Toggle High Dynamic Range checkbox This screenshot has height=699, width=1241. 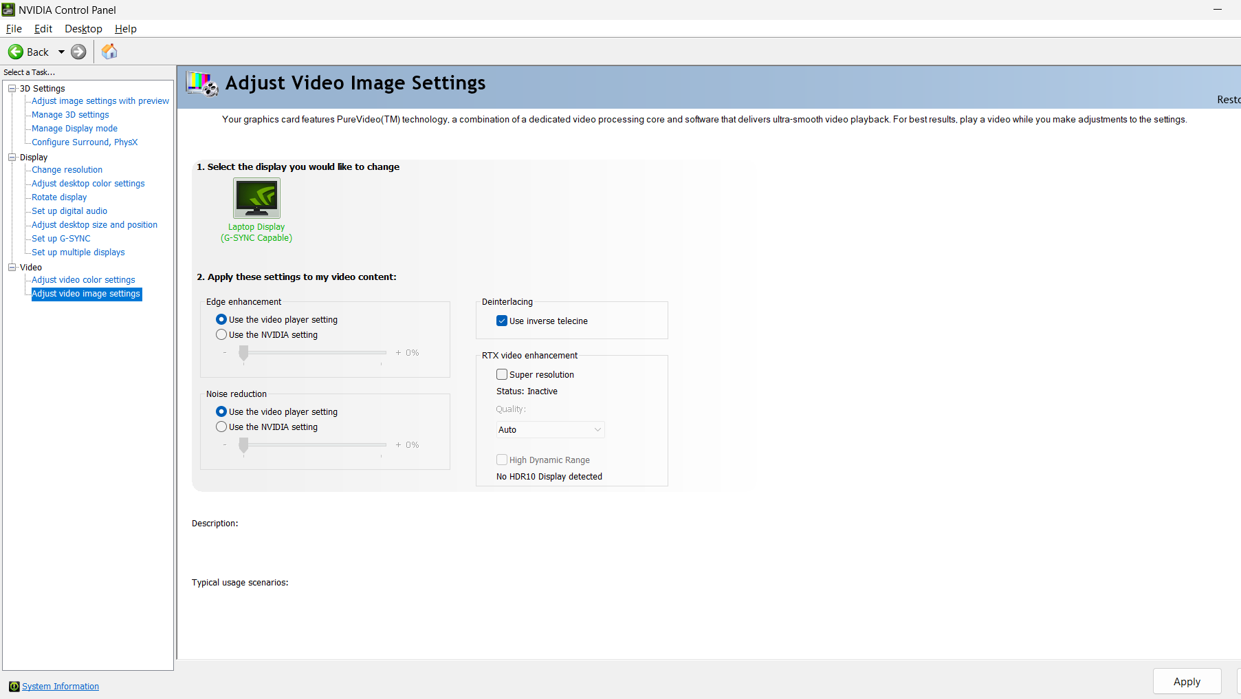[502, 460]
